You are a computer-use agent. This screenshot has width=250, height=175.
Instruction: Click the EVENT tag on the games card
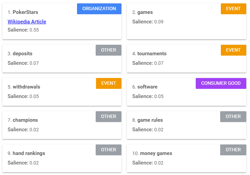[x=233, y=9]
